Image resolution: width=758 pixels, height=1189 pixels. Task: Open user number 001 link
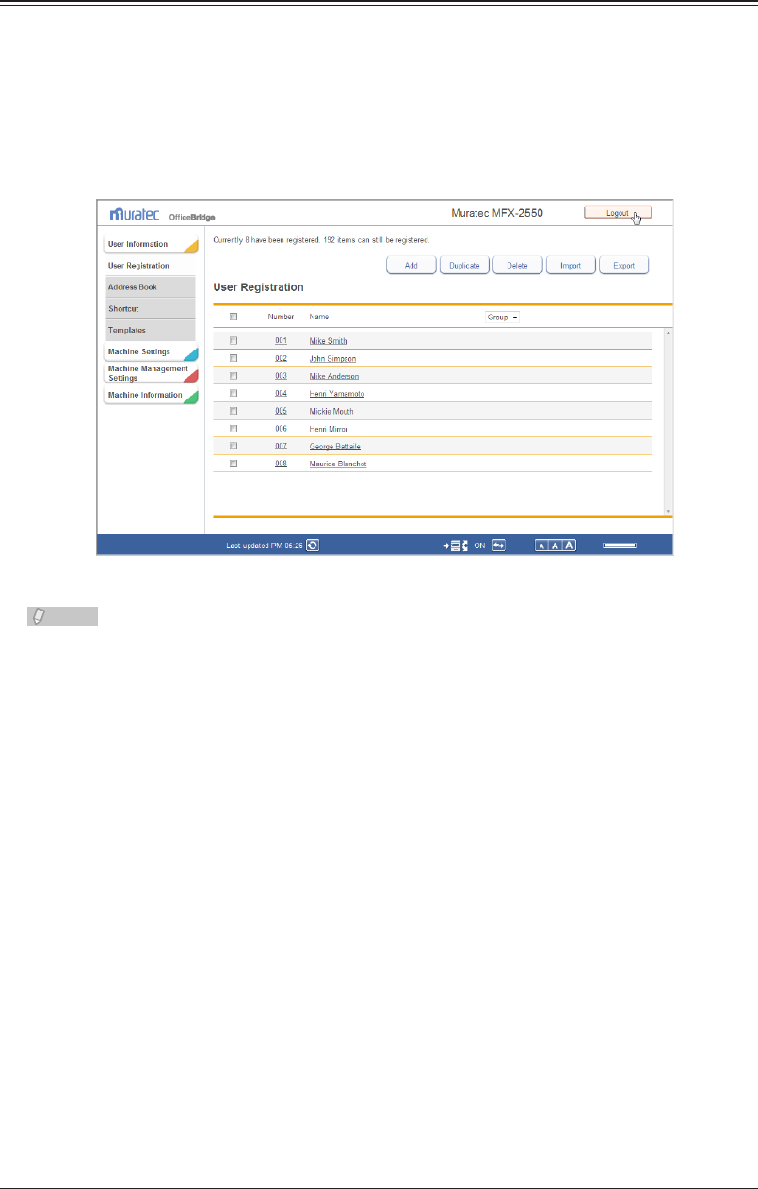pyautogui.click(x=281, y=340)
